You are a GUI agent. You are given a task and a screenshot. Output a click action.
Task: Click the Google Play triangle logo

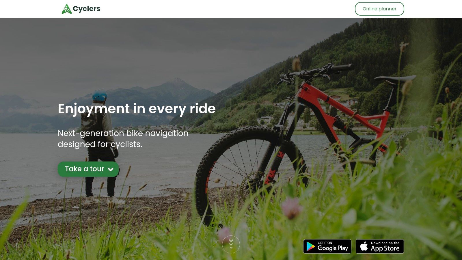(x=311, y=246)
